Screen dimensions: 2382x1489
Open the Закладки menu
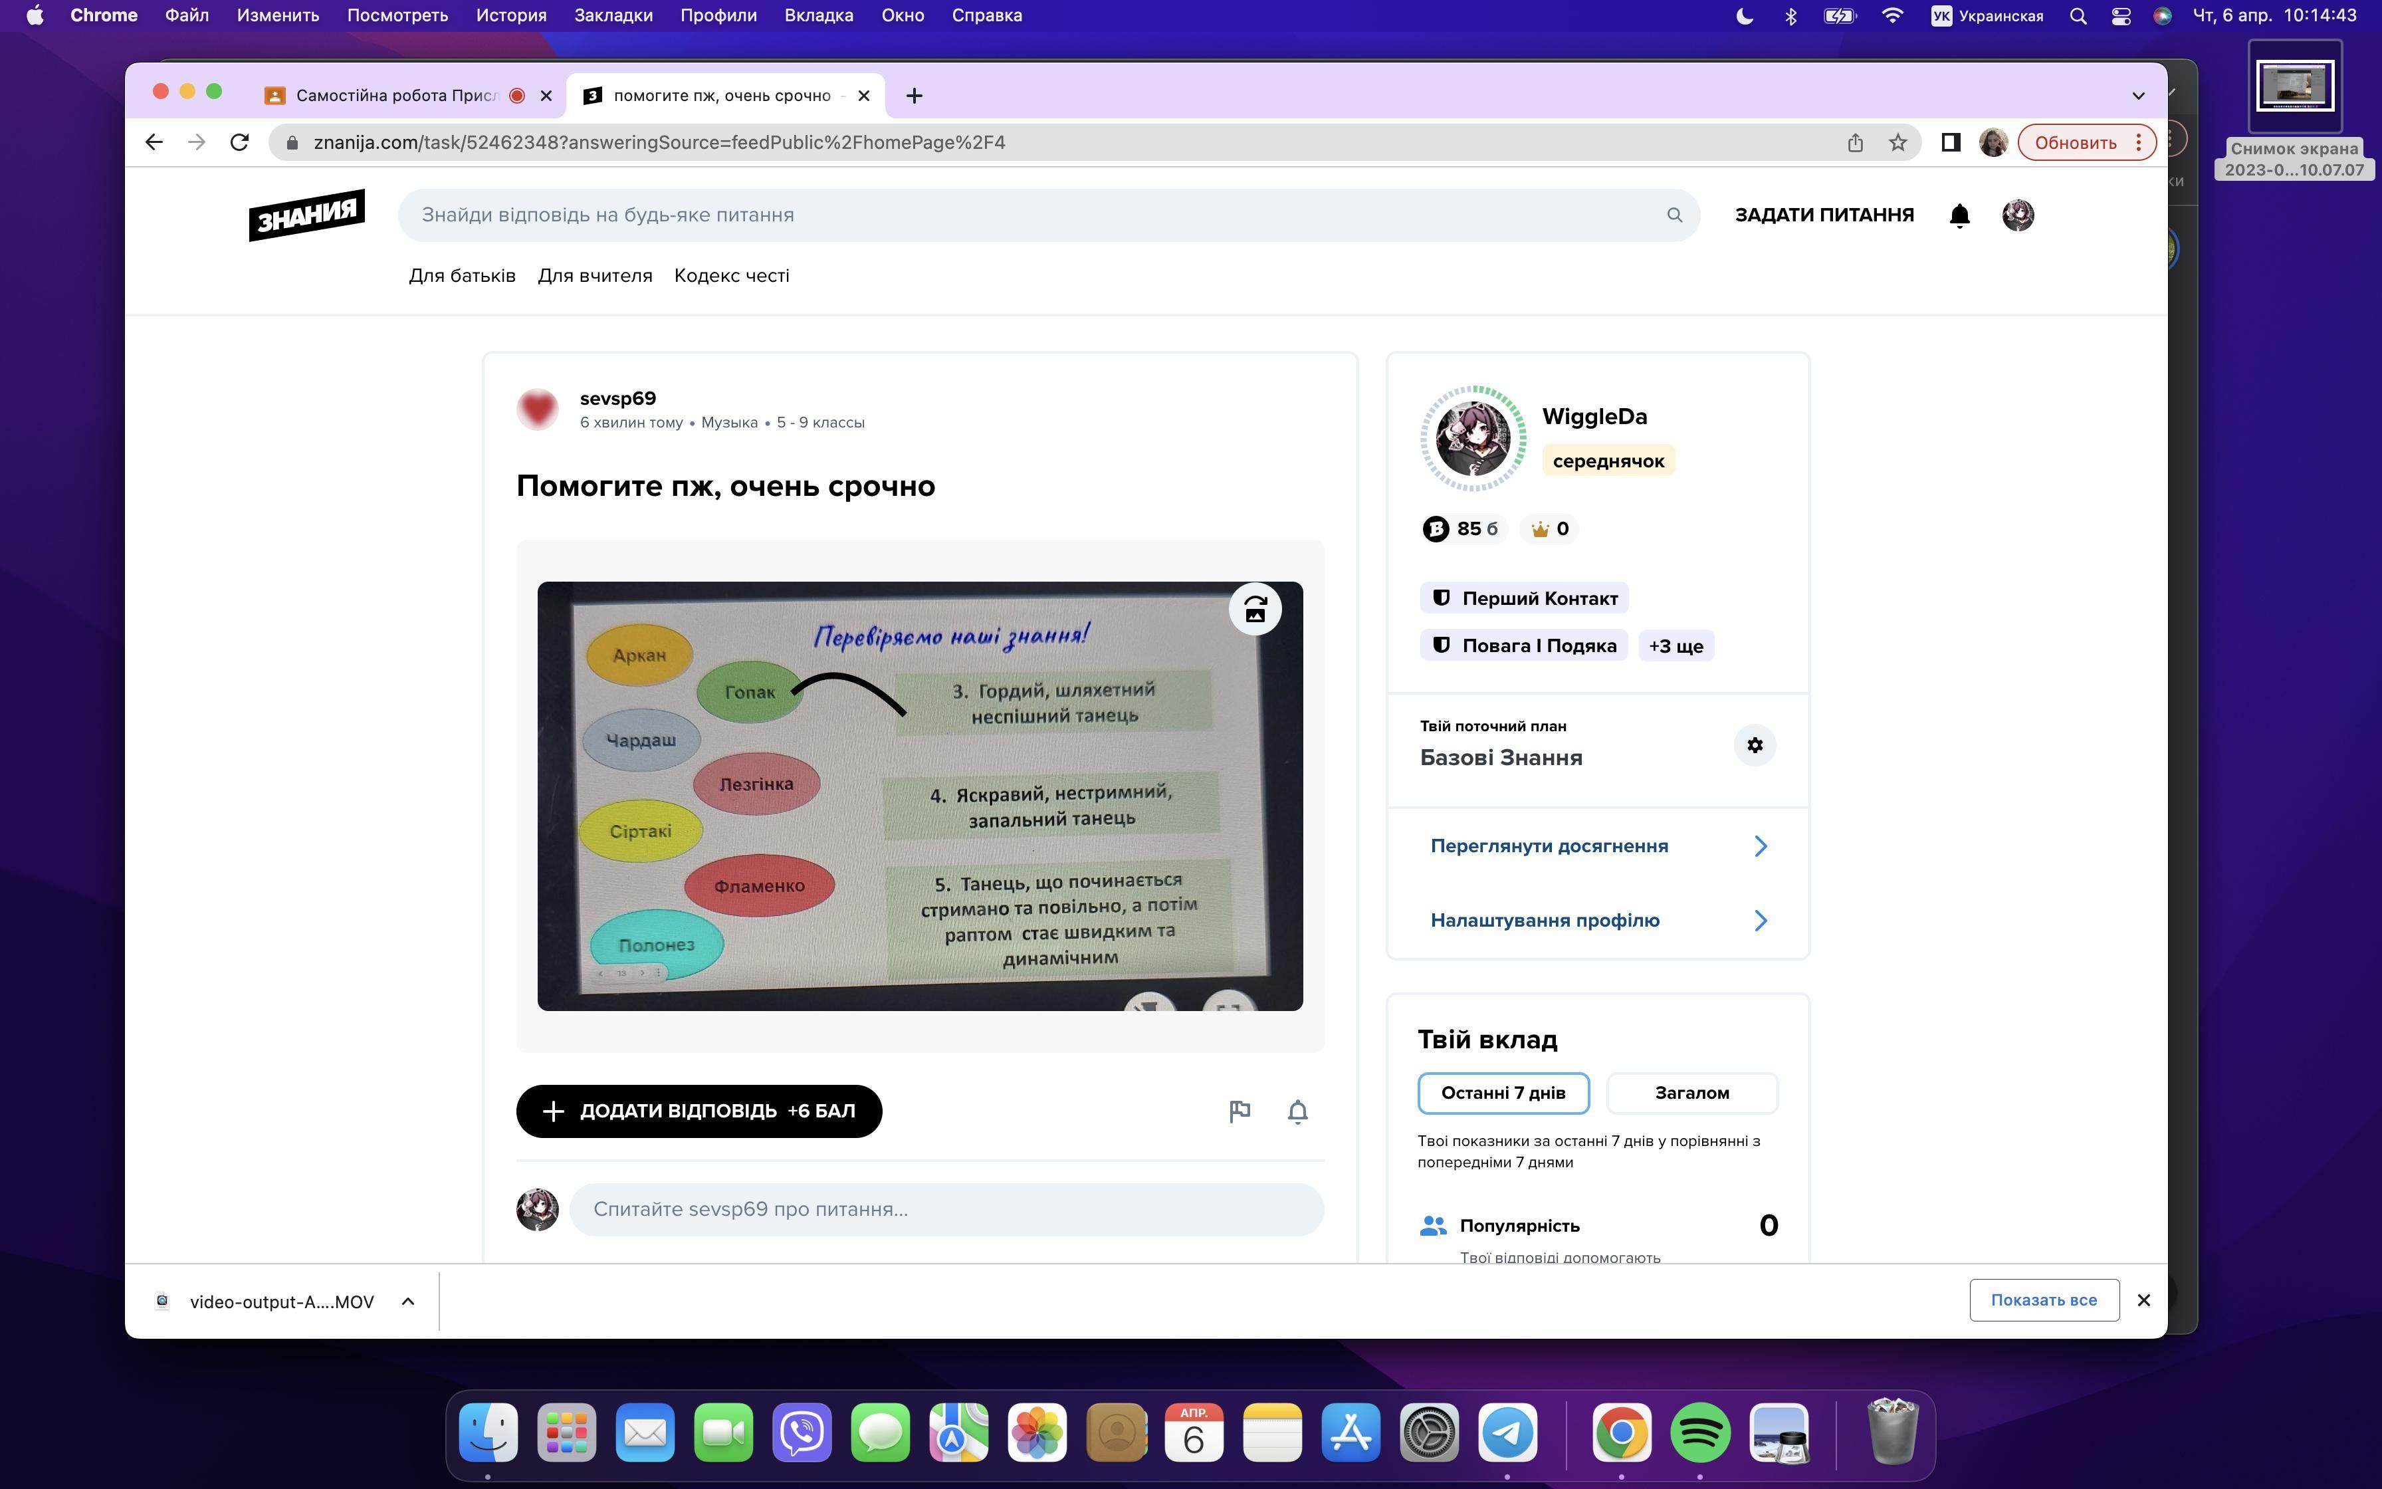[612, 16]
